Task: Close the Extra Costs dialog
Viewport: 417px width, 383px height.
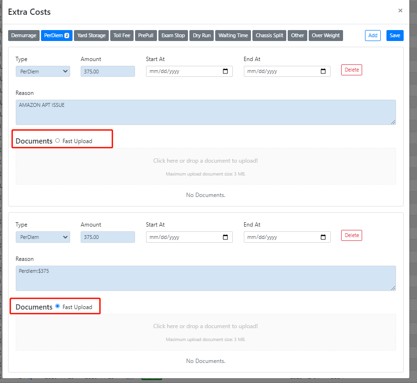Action: coord(400,10)
